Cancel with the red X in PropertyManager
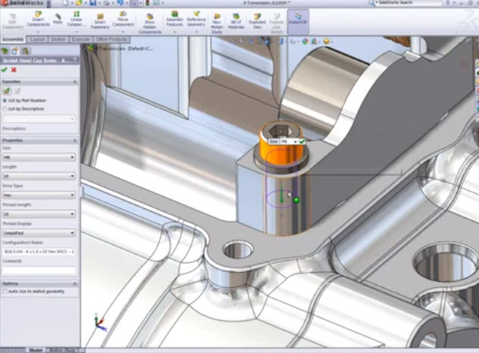 coord(14,70)
